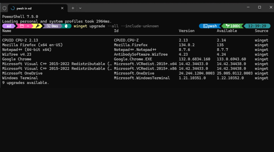Click the "Windows Terminal" name entry

20,78
